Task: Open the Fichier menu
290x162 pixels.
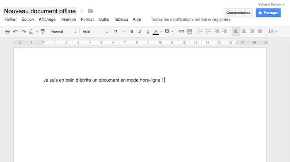Action: click(x=11, y=19)
